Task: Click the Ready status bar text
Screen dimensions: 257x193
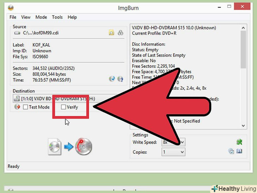Action: pyautogui.click(x=14, y=166)
